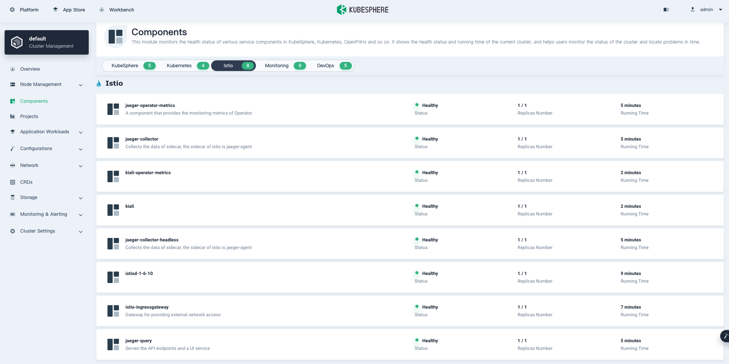Click the Overview sidebar icon

[x=13, y=69]
